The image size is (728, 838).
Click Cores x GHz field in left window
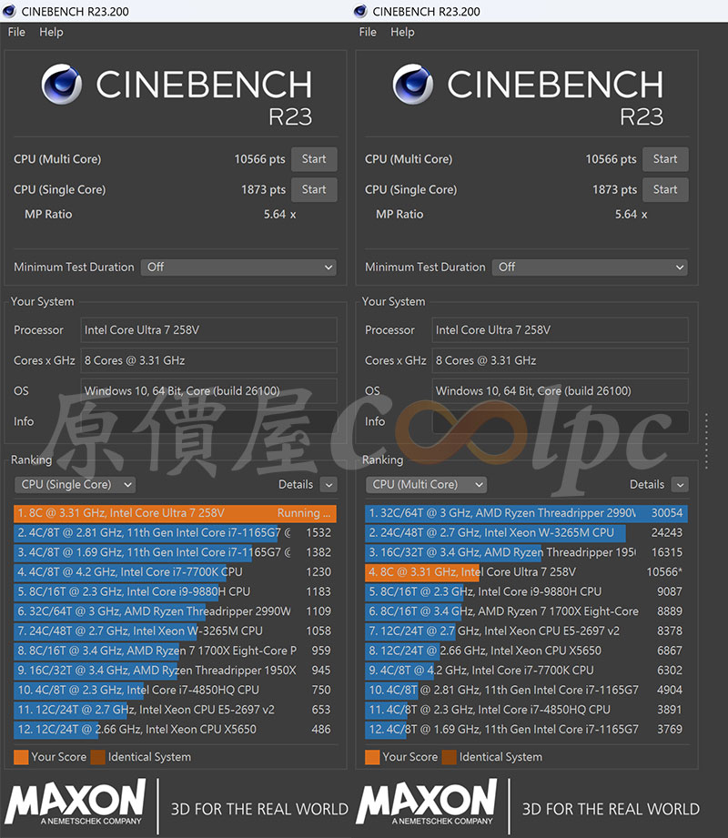(208, 360)
